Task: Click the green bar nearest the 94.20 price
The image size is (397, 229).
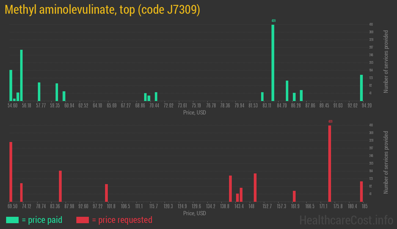Action: point(361,88)
